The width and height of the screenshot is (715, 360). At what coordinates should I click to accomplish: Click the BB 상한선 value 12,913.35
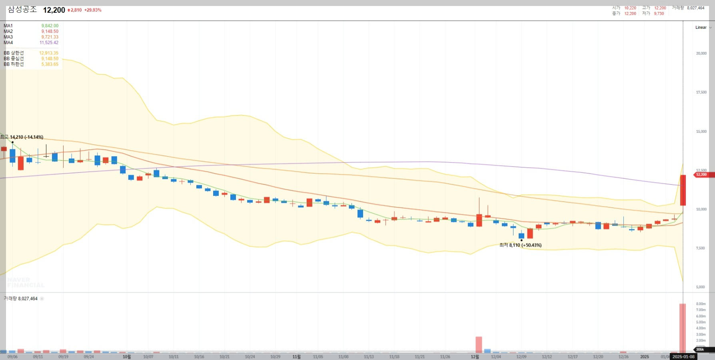49,53
